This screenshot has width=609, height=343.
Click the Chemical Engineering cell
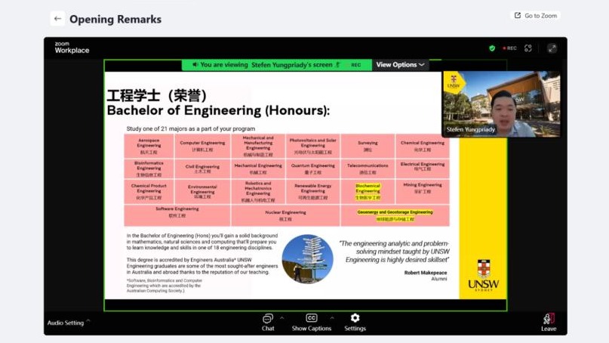point(422,146)
